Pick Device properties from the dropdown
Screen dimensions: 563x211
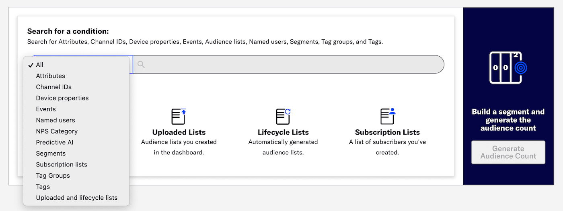coord(62,98)
